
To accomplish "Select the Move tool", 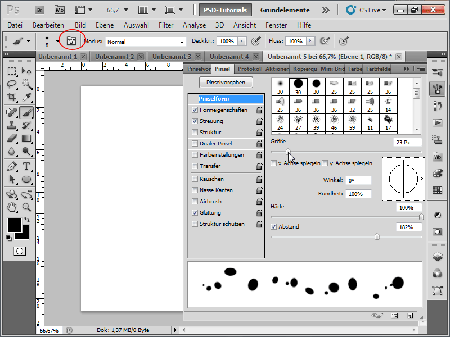I will click(26, 71).
